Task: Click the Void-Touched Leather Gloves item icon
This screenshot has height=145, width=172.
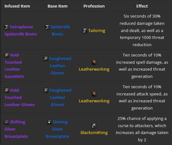Action: (x=7, y=90)
